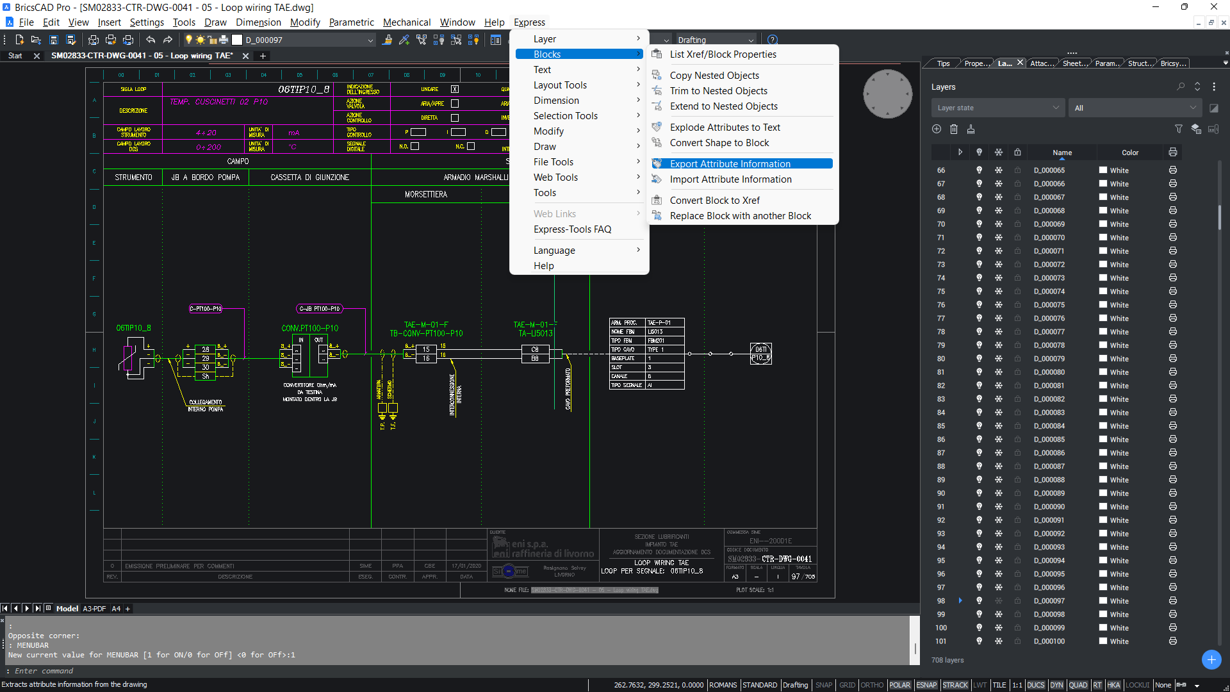
Task: Add a new layer with the plus-circle icon
Action: [937, 129]
